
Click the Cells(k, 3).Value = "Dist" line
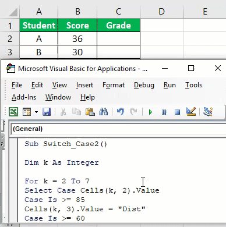(85, 209)
